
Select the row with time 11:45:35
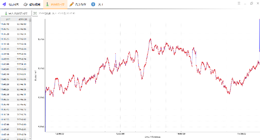(x=14, y=49)
